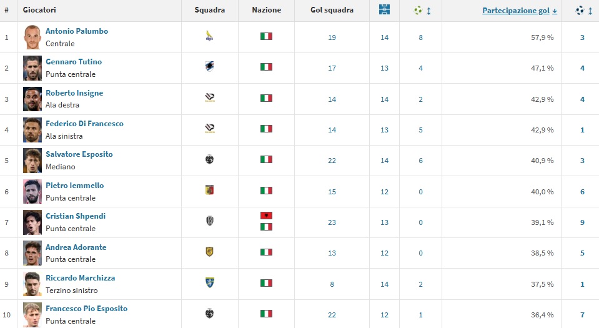Open the club crest in Antonio Palumbo's row
Viewport: 599px width, 328px height.
pyautogui.click(x=209, y=37)
